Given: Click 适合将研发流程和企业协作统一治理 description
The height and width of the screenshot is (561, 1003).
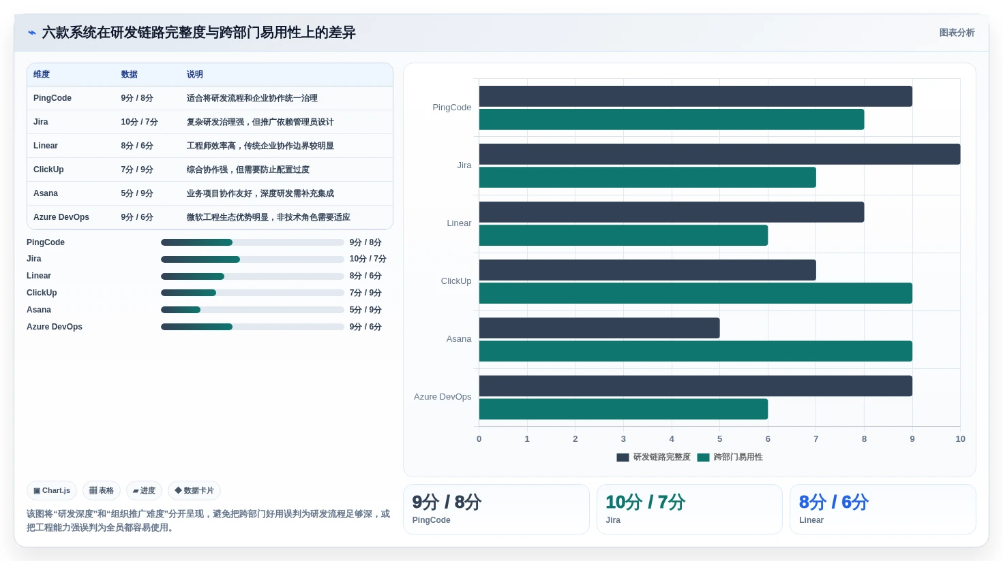Looking at the screenshot, I should point(252,98).
